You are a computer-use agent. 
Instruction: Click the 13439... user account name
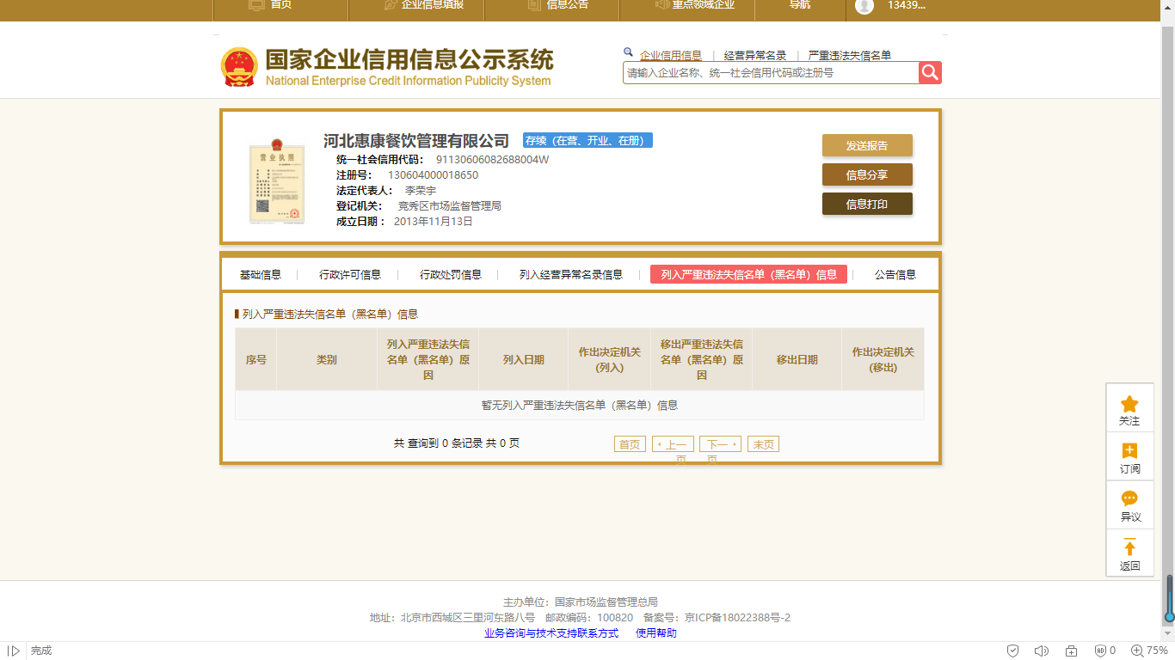click(907, 5)
